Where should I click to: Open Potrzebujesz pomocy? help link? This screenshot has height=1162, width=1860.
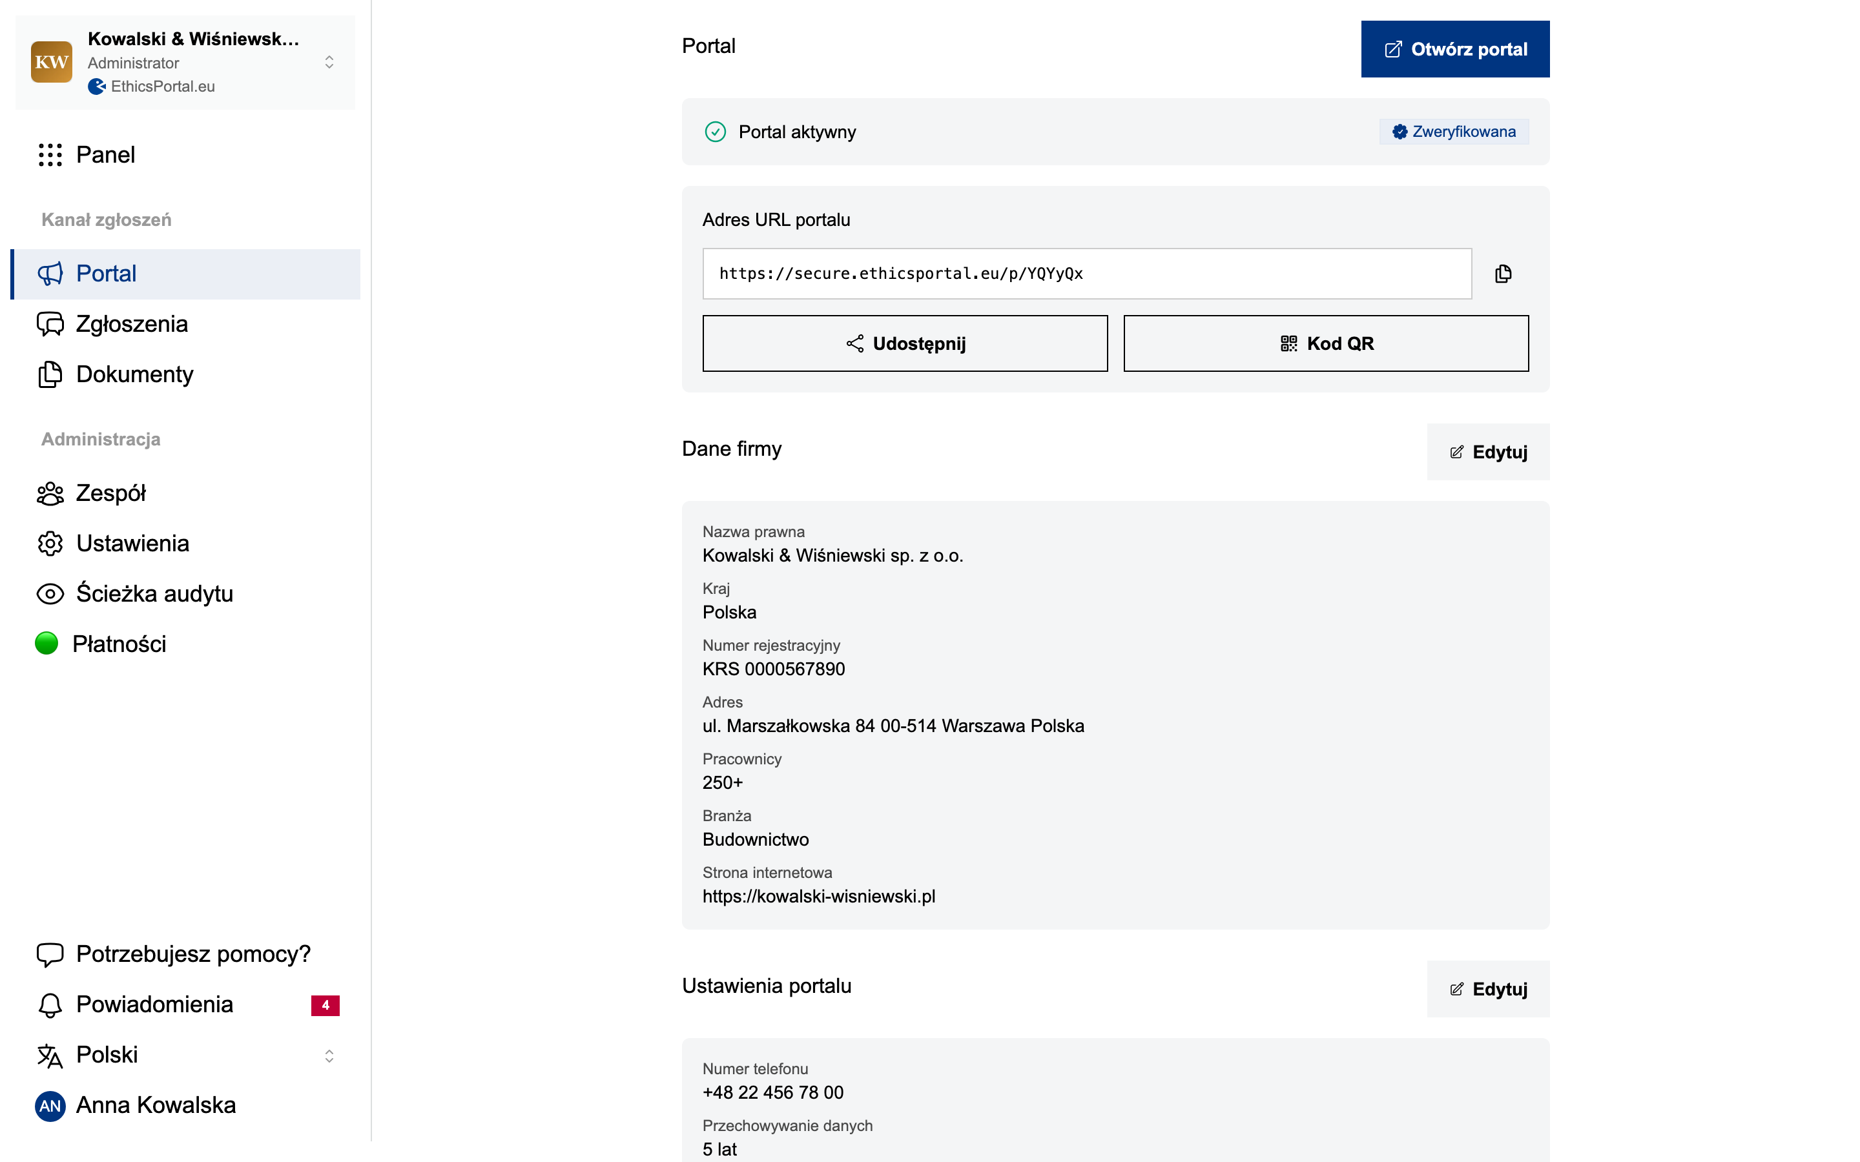[x=185, y=953]
